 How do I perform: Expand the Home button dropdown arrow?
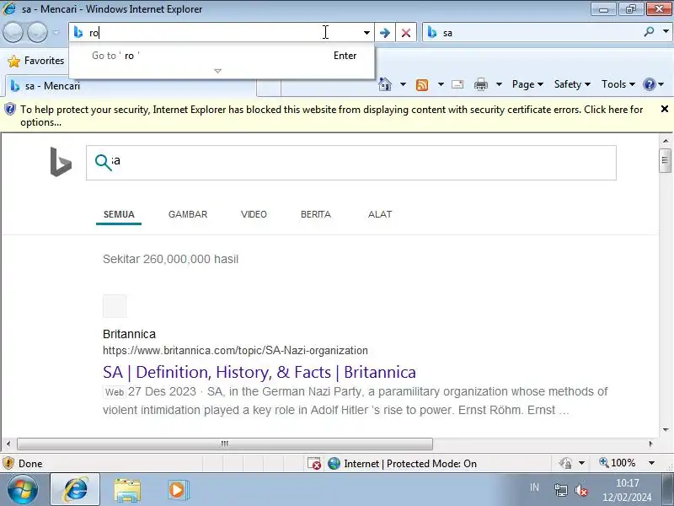click(403, 84)
